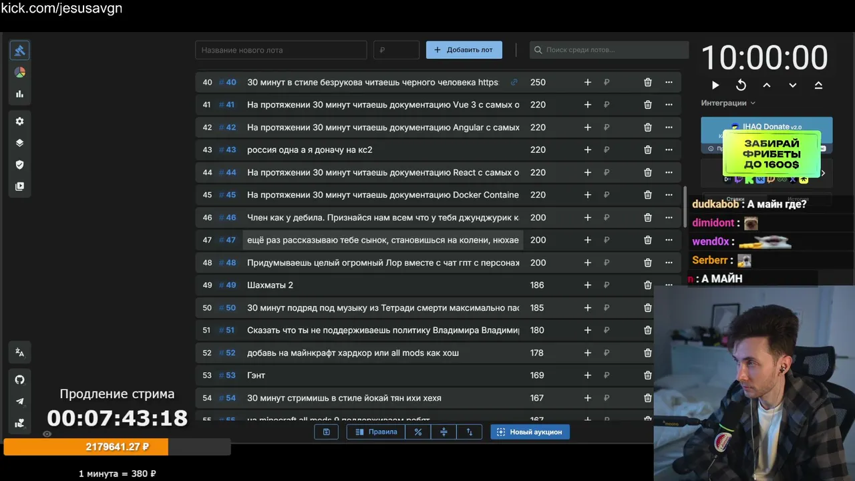Click the amount 186 of lot #49
Image resolution: width=855 pixels, height=481 pixels.
click(537, 285)
